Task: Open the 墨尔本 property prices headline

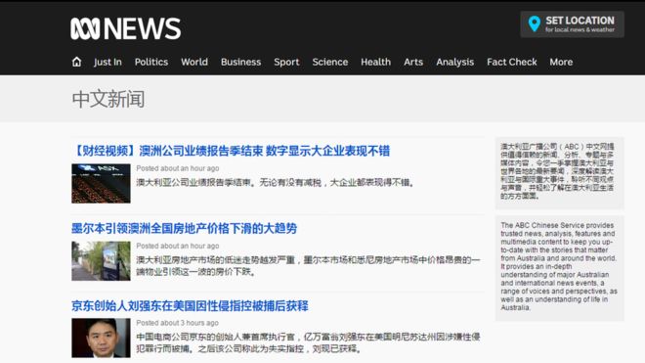Action: pyautogui.click(x=185, y=228)
